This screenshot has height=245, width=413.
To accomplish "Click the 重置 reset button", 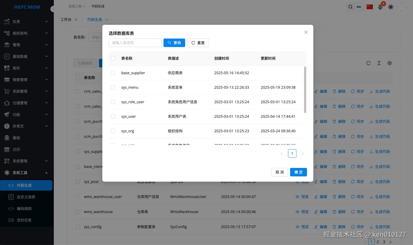I will click(198, 43).
